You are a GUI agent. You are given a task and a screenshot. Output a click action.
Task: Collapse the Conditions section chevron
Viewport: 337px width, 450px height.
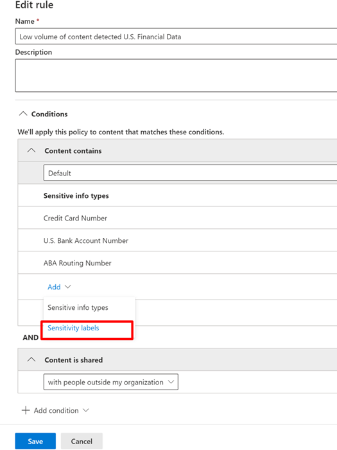pos(23,114)
